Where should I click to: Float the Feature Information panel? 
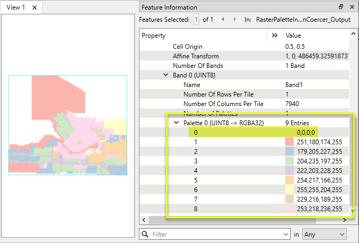point(341,7)
